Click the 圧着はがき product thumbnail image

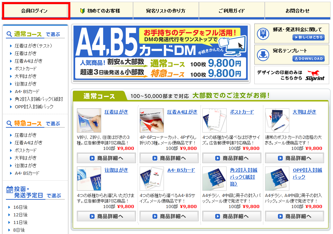[x=89, y=120]
